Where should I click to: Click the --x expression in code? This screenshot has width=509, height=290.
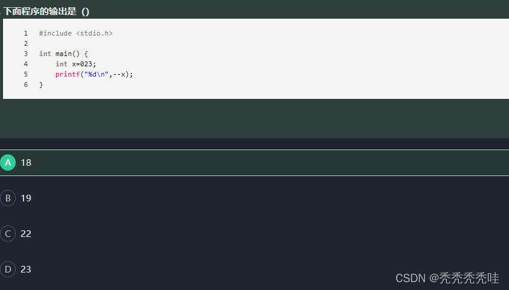pos(119,74)
